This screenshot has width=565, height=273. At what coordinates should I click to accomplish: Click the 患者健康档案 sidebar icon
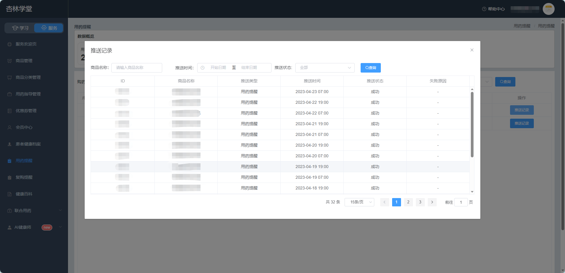pos(10,144)
